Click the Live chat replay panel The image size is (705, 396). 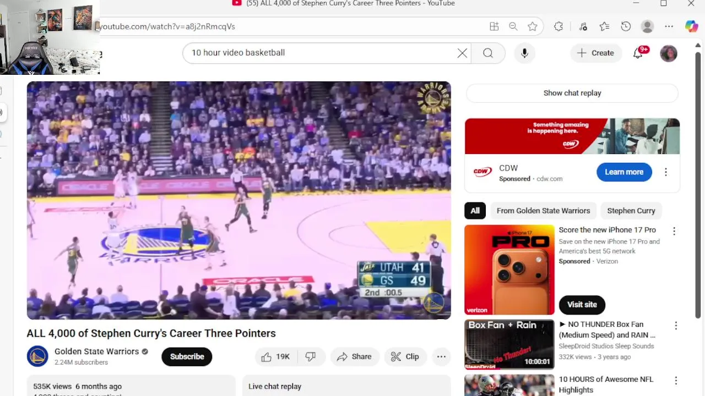coord(346,386)
